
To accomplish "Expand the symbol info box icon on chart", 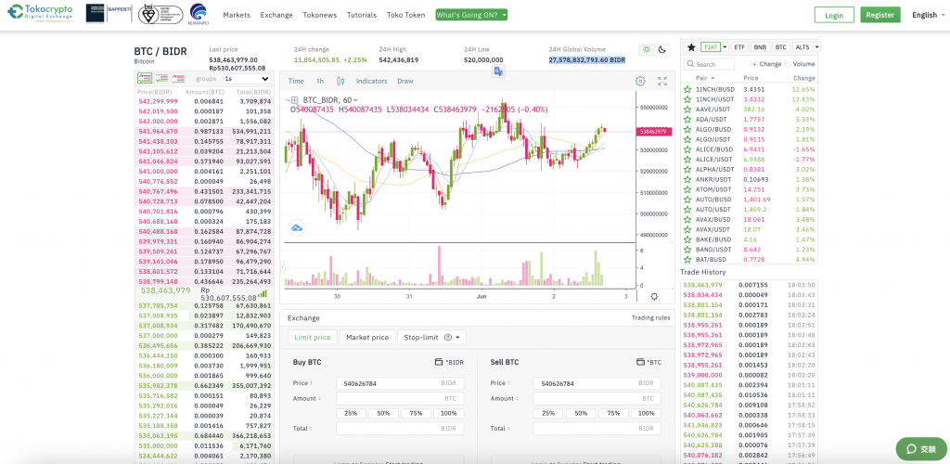I will tap(294, 100).
